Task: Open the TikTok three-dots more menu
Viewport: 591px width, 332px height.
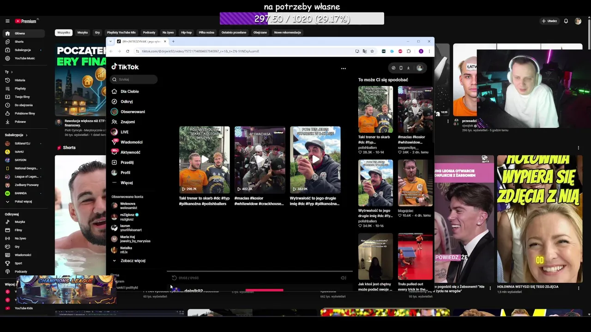Action: point(343,68)
